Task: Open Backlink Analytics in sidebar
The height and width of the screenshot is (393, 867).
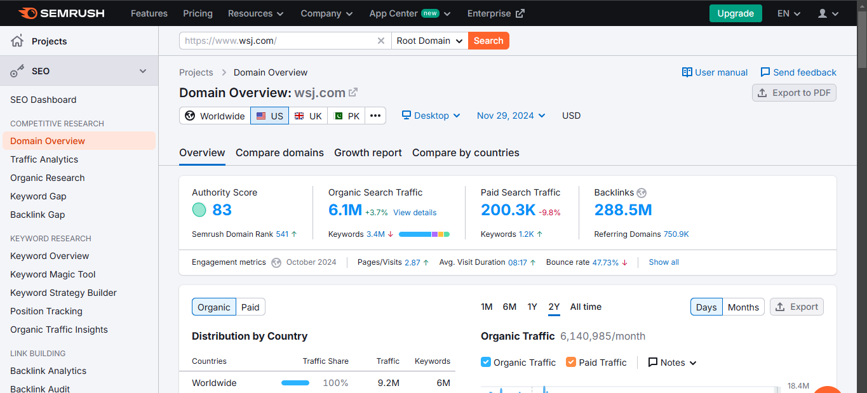Action: click(48, 371)
